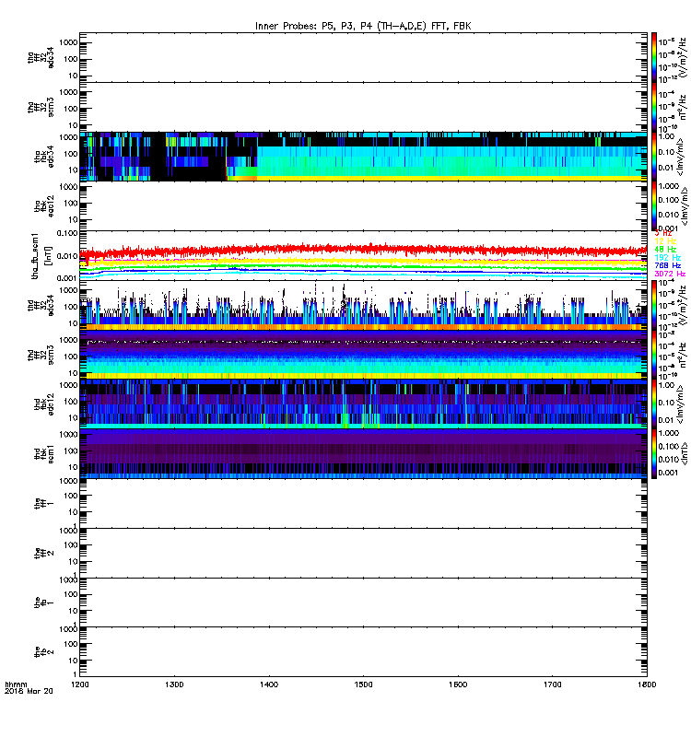
Task: Click the "the fb 2" panel label
Action: click(44, 652)
